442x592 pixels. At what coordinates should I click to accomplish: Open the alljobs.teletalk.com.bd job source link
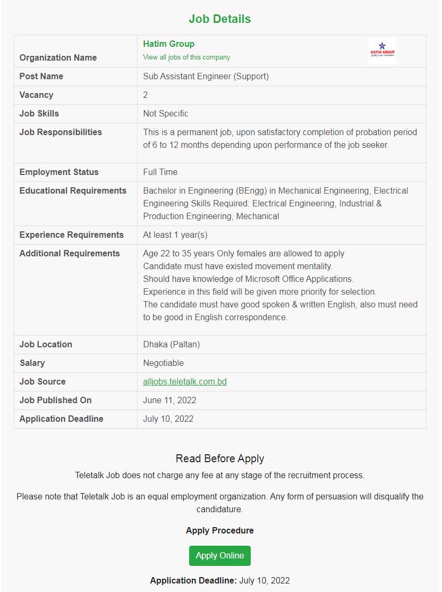click(184, 381)
